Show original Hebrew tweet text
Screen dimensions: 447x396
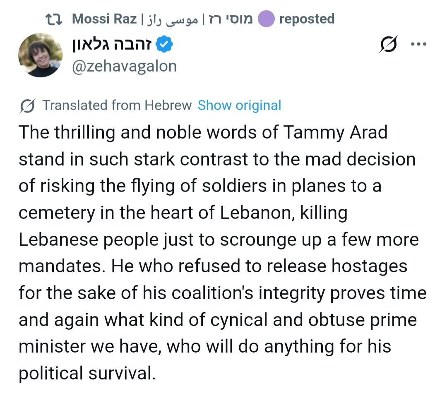tap(239, 106)
